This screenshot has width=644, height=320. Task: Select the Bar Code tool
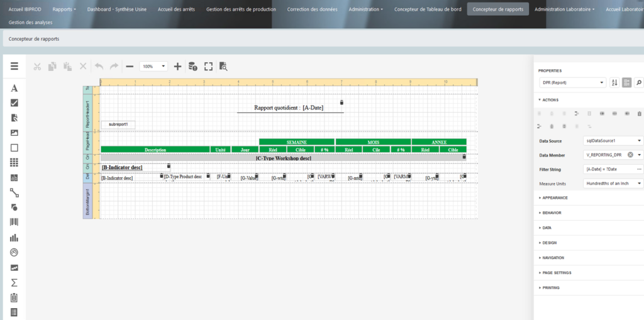tap(14, 222)
